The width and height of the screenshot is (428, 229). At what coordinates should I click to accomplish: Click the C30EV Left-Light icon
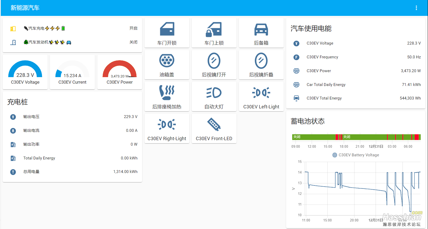[261, 92]
